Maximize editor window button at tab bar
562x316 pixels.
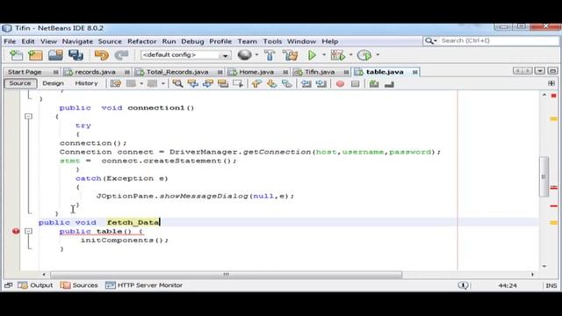(552, 71)
